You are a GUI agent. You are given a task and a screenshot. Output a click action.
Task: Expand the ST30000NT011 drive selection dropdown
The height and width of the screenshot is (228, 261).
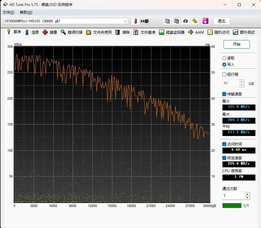pyautogui.click(x=125, y=21)
